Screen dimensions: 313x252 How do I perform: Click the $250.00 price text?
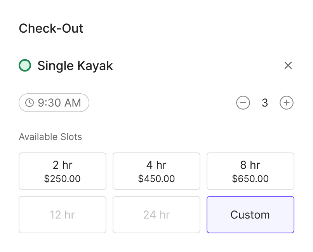click(63, 179)
